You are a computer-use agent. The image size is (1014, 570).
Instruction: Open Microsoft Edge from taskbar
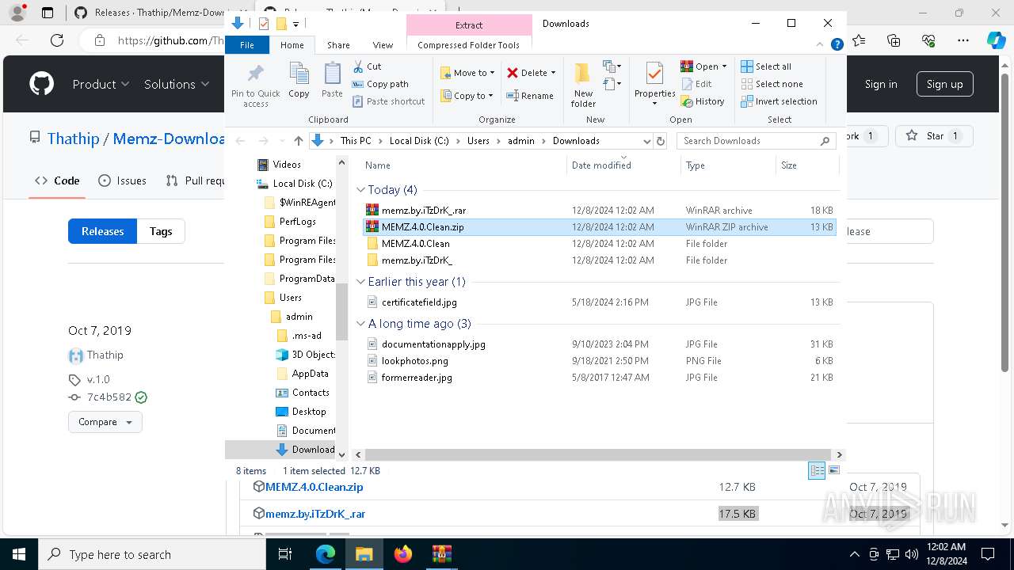click(326, 554)
